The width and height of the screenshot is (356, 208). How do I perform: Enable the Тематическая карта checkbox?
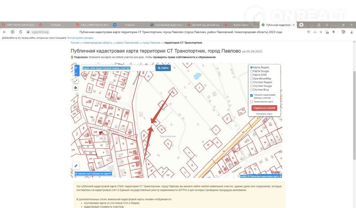[x=252, y=102]
